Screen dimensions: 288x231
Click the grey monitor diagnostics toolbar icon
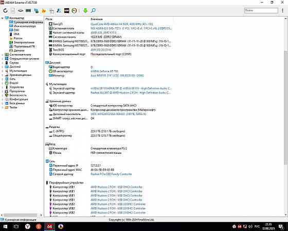click(51, 11)
